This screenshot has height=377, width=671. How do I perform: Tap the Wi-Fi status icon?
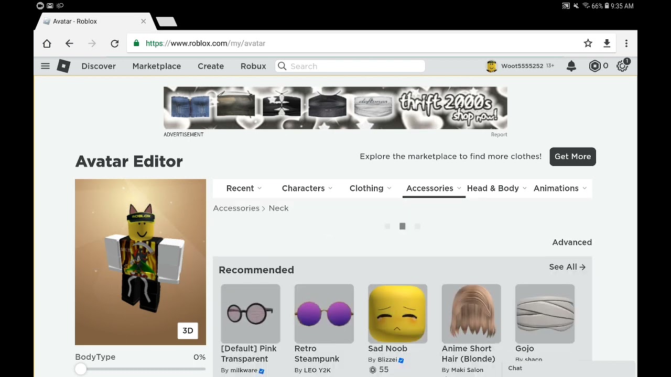[586, 6]
